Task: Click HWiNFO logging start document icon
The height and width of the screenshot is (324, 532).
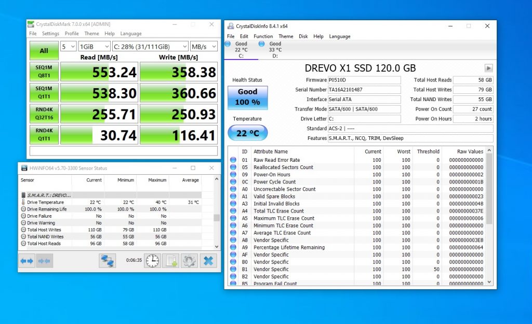Action: tap(170, 261)
